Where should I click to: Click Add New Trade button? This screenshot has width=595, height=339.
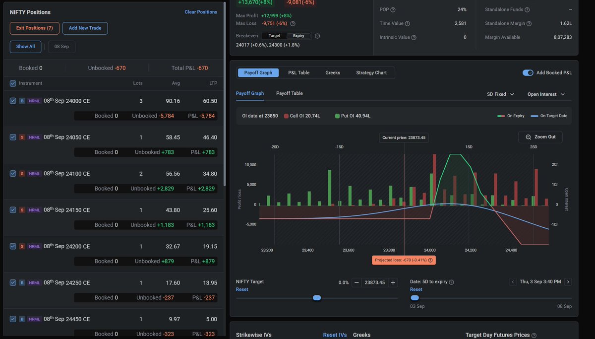coord(85,28)
